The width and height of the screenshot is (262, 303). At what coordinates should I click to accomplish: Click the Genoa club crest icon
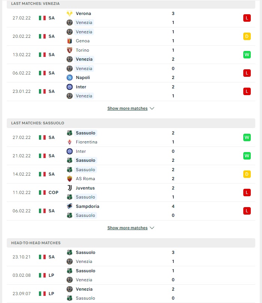pyautogui.click(x=70, y=41)
